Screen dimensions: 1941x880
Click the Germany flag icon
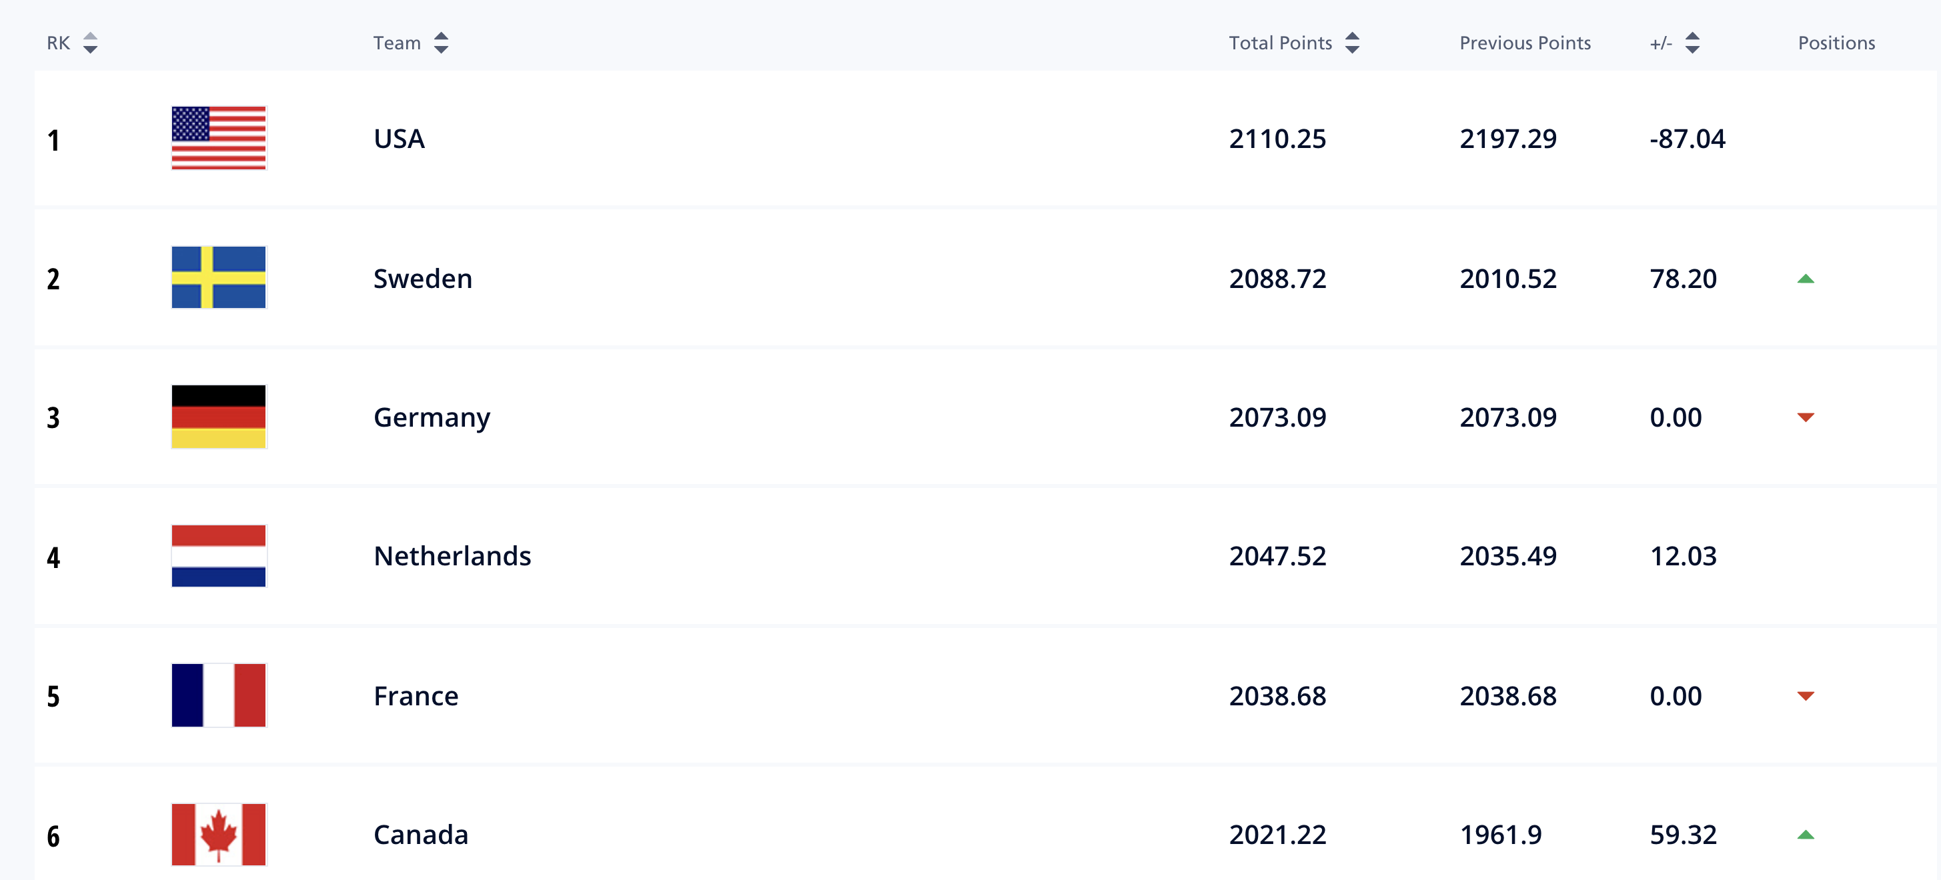[219, 417]
